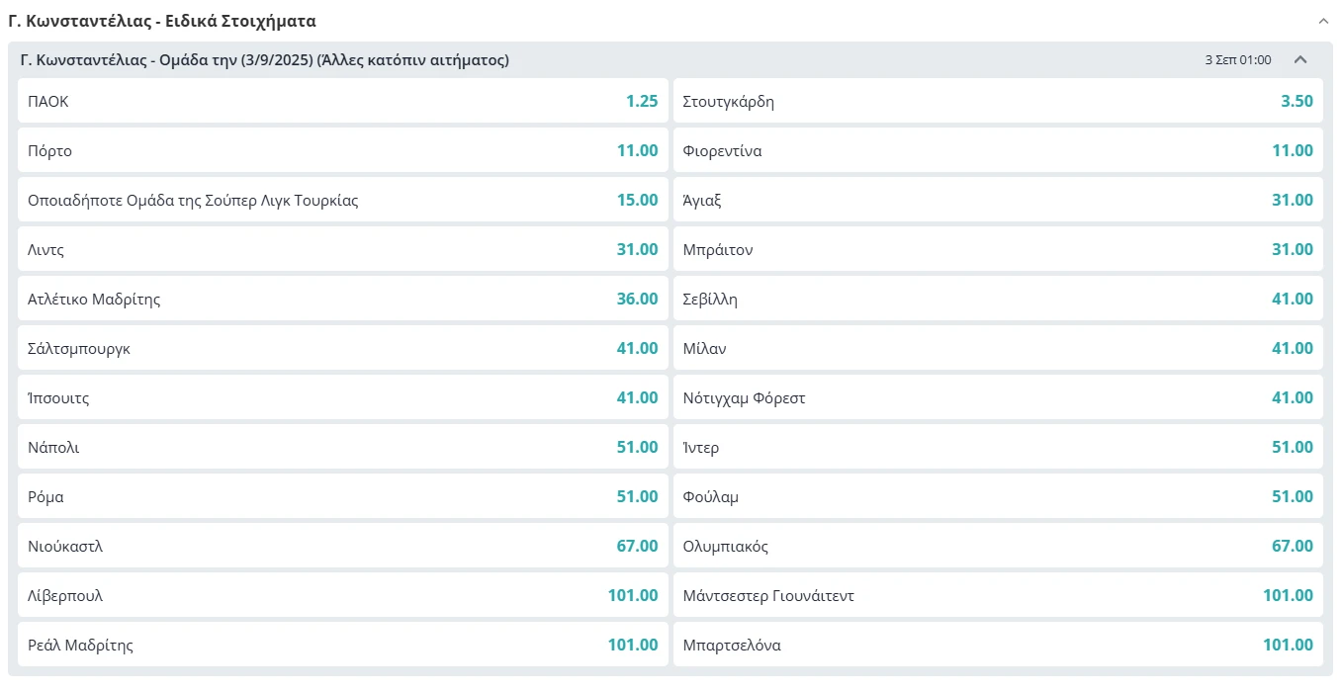Click the Γ. Κωνσταντέλιας market title header
This screenshot has width=1342, height=692.
click(265, 59)
